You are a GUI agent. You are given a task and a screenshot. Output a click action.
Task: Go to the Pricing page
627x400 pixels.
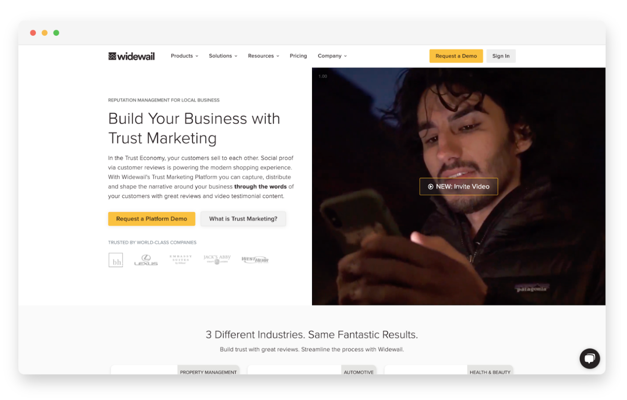[298, 56]
